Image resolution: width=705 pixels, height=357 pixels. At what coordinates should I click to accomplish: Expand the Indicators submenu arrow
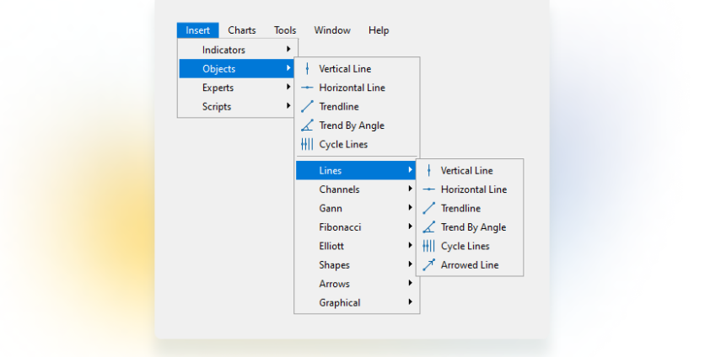point(288,50)
